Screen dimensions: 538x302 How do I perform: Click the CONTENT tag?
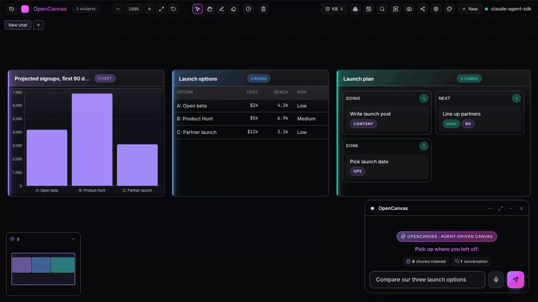pyautogui.click(x=363, y=124)
